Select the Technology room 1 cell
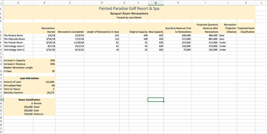Viewport: 267px width, 134px height. coord(18,46)
